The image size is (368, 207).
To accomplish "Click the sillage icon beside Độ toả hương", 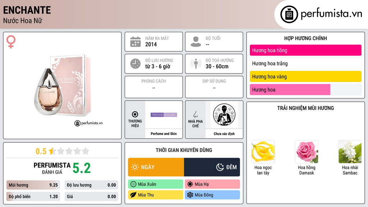I will pos(196,64).
